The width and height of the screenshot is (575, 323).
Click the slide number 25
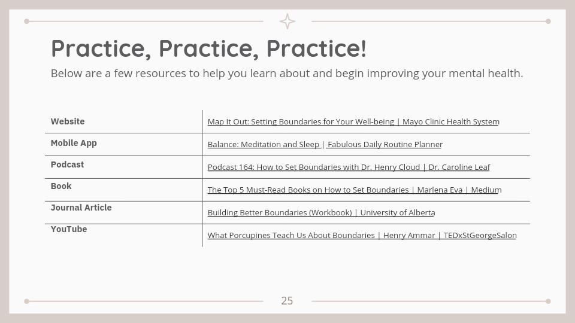pyautogui.click(x=287, y=301)
